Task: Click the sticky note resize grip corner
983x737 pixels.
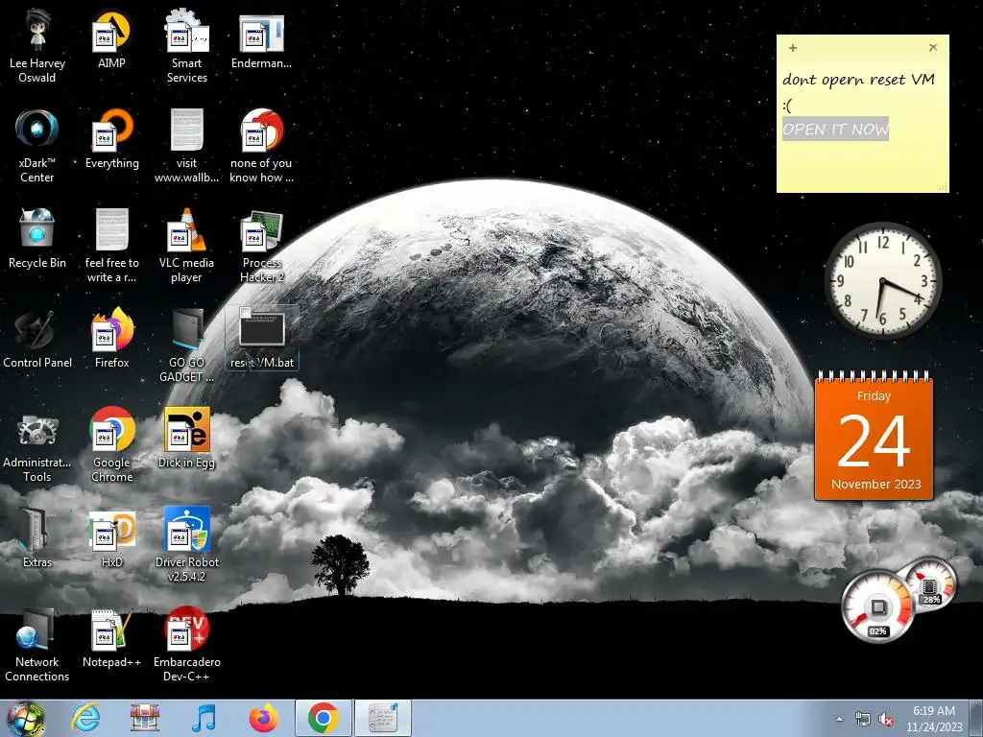Action: click(944, 187)
